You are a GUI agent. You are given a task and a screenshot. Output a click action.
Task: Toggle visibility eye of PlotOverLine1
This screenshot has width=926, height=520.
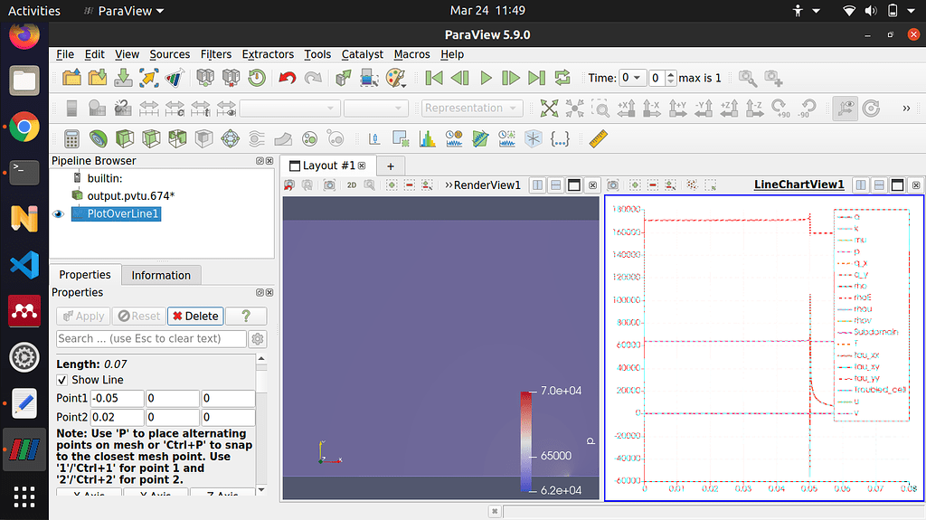(58, 214)
